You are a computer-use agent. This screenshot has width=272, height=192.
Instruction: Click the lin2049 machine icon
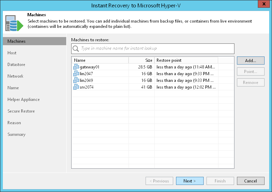coord(76,80)
